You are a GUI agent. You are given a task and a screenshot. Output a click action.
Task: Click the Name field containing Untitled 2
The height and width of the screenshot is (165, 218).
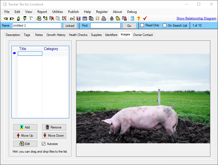(37, 26)
